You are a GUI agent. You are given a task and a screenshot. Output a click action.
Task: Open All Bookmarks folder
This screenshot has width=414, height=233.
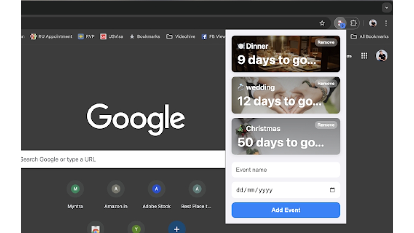(370, 36)
